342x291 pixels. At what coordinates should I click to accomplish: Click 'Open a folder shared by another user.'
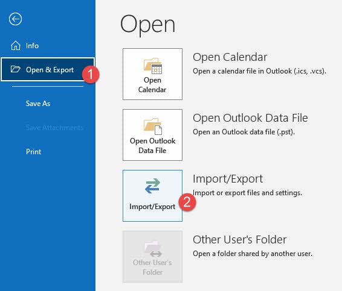click(253, 254)
